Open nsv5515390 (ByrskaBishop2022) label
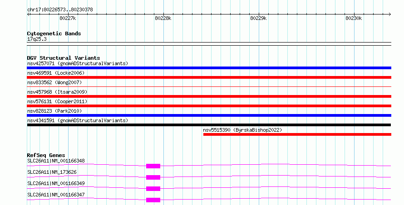Viewport: 404px width, 205px height. (x=242, y=130)
